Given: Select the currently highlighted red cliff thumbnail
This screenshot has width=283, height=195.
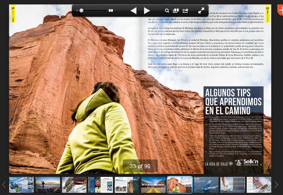Looking at the screenshot, I should [x=180, y=185].
